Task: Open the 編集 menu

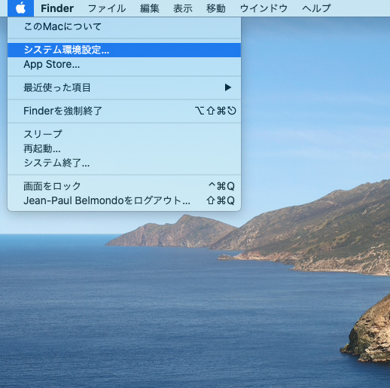Action: coord(150,8)
